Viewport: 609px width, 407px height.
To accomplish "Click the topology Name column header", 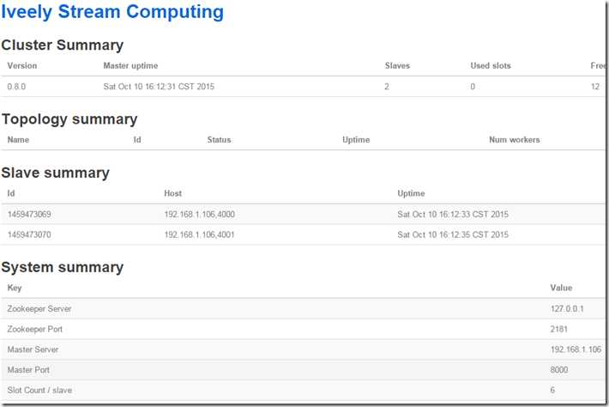I will [x=18, y=140].
